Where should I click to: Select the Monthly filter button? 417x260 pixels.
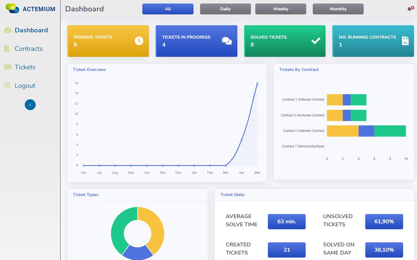coord(338,9)
